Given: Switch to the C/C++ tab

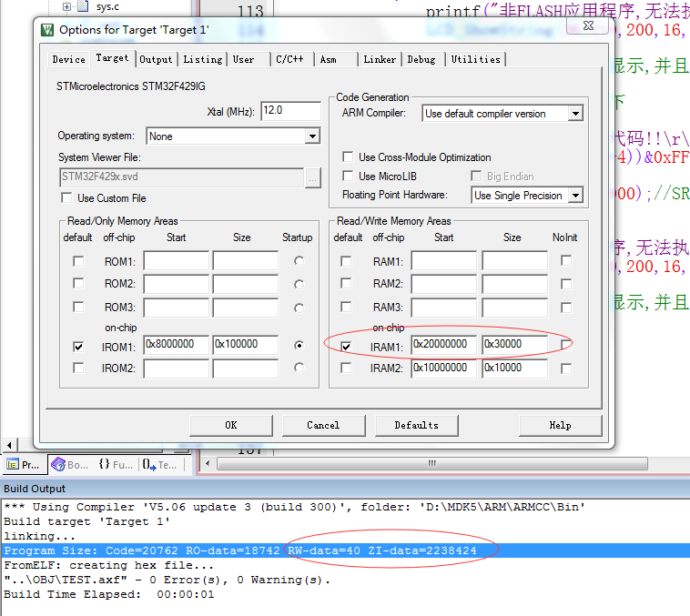Looking at the screenshot, I should point(289,59).
